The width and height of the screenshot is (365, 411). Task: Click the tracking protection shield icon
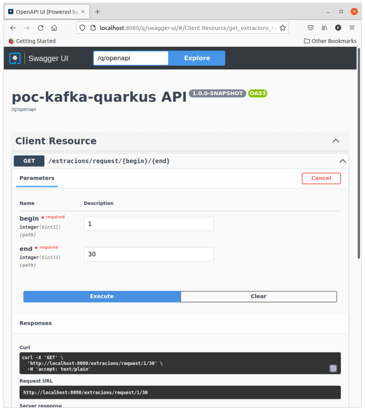(x=82, y=28)
